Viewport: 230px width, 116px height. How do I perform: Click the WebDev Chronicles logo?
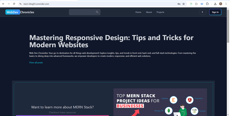click(x=20, y=12)
